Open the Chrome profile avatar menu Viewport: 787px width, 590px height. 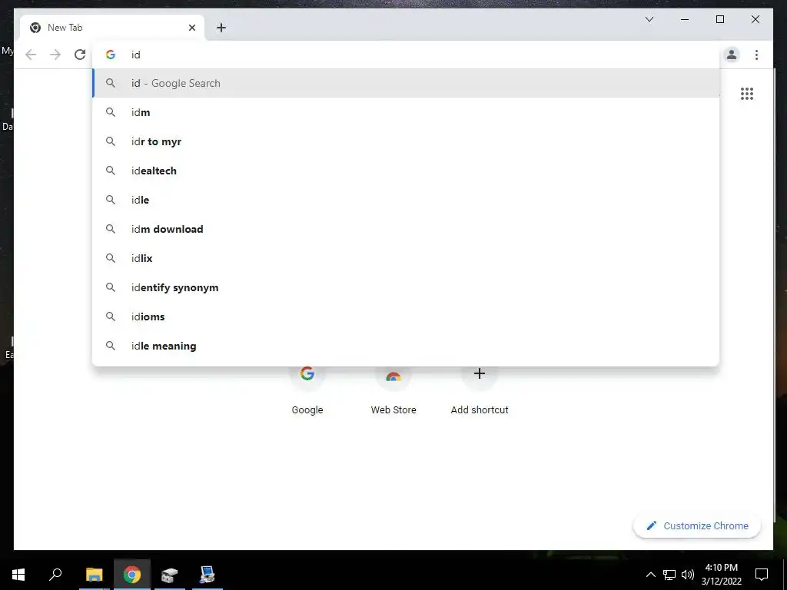click(732, 55)
